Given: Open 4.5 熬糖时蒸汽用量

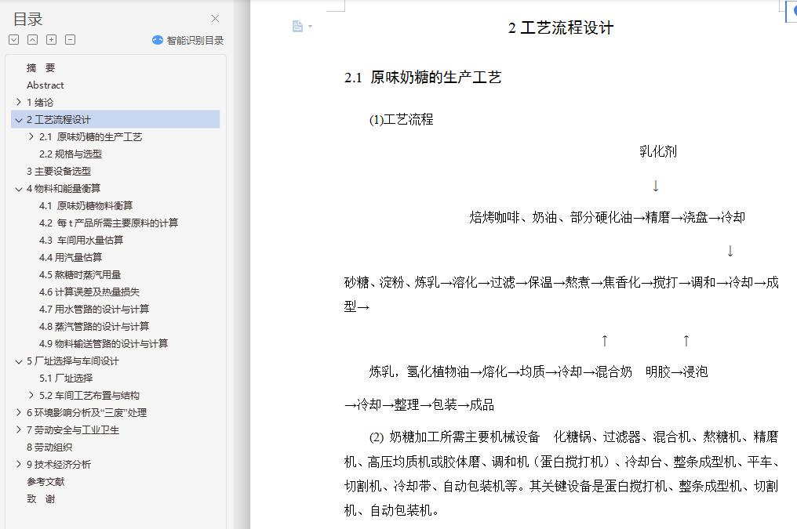Looking at the screenshot, I should click(80, 275).
